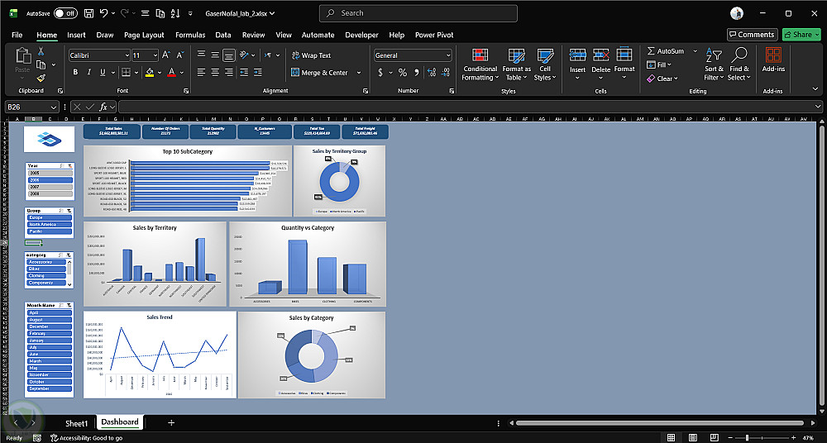Click the Increase Decimal icon
This screenshot has height=443, width=827.
click(x=432, y=72)
